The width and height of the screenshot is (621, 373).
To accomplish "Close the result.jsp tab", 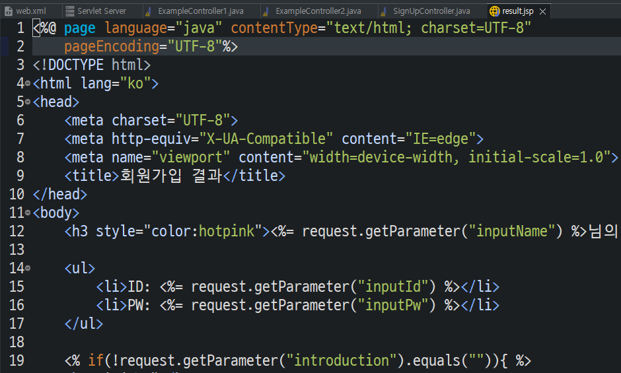I will pyautogui.click(x=543, y=11).
